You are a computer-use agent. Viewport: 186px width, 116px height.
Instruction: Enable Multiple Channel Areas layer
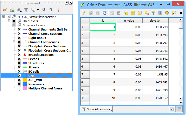pyautogui.click(x=19, y=88)
